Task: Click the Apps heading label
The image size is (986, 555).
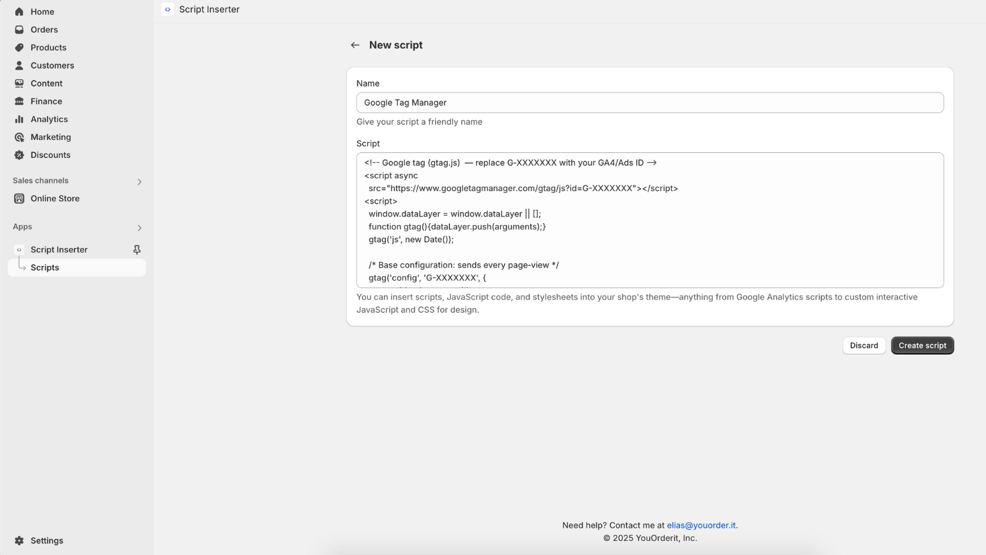Action: pos(22,227)
